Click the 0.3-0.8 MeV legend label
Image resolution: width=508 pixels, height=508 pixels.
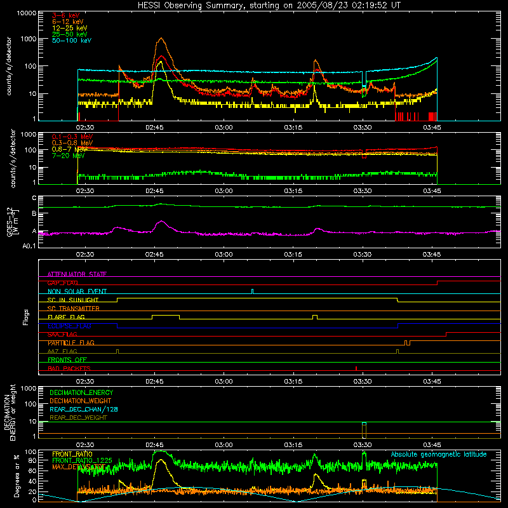[72, 143]
